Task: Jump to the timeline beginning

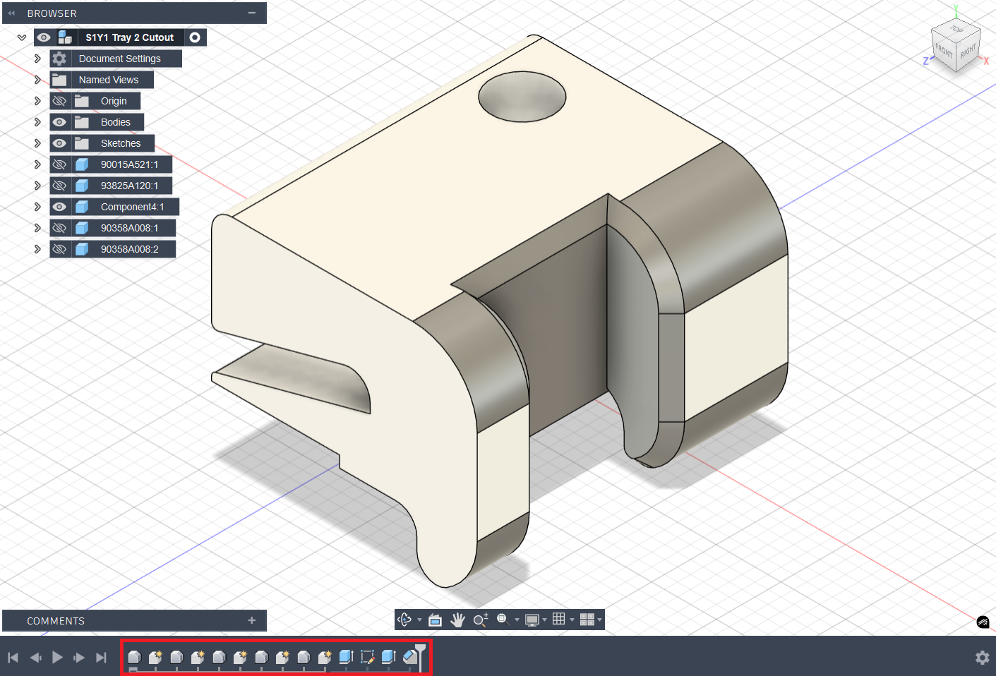Action: (x=13, y=658)
